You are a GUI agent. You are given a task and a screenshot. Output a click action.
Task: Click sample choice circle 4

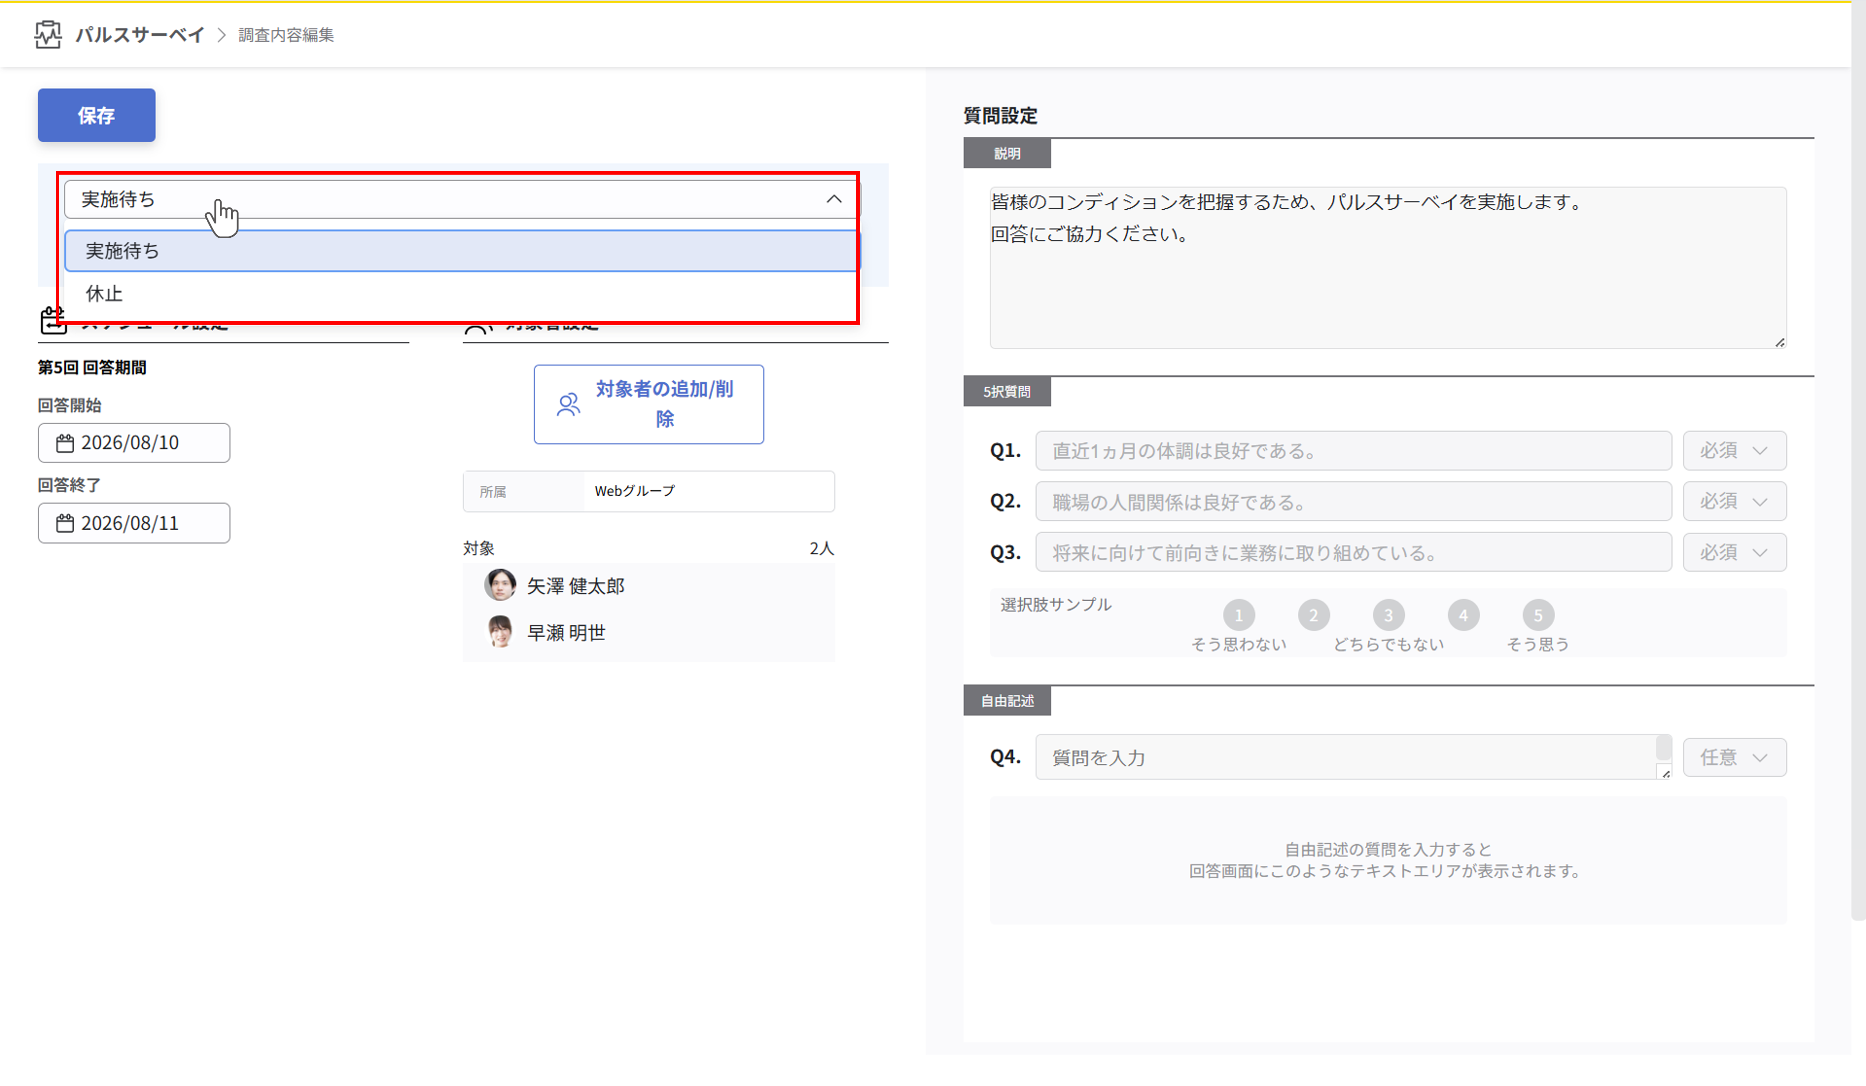(1463, 615)
